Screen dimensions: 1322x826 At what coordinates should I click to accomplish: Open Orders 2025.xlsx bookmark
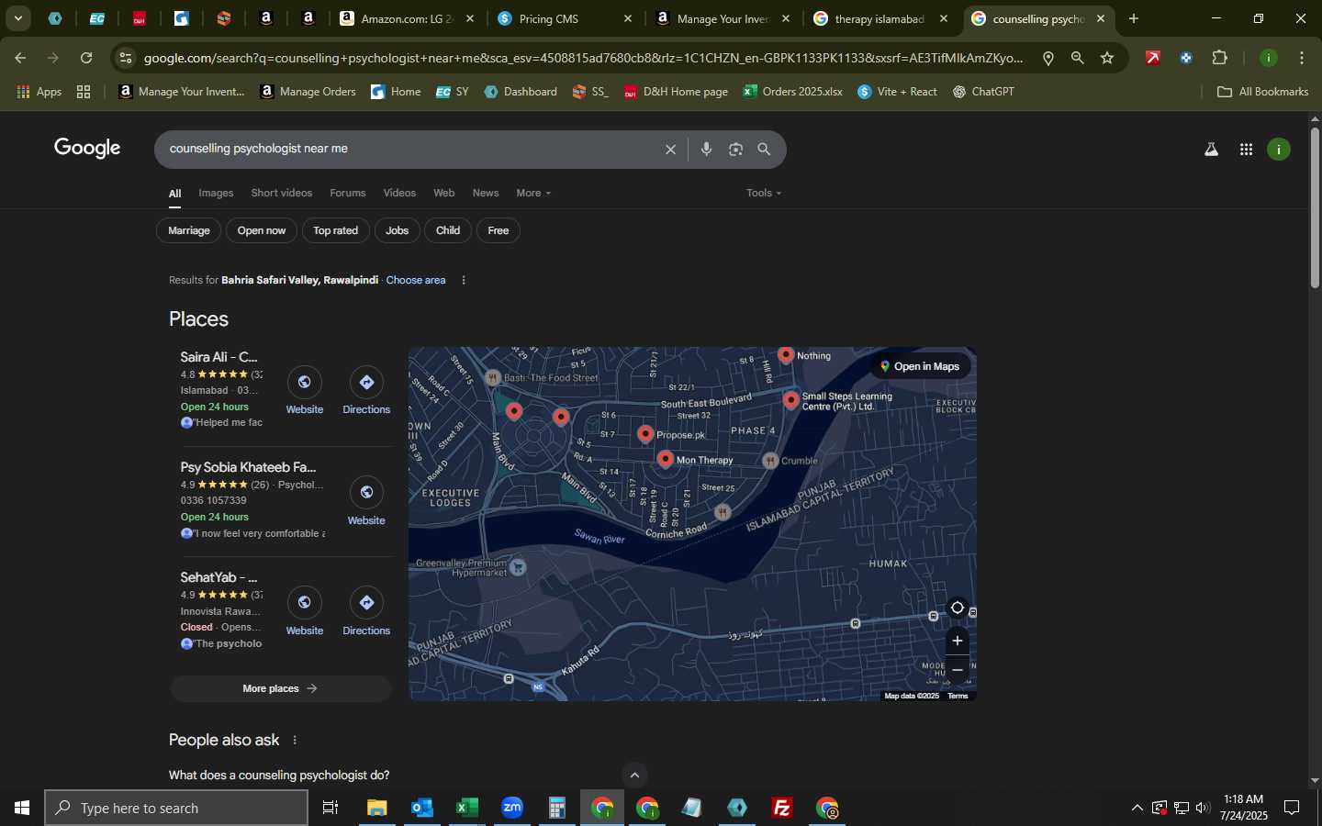click(793, 92)
